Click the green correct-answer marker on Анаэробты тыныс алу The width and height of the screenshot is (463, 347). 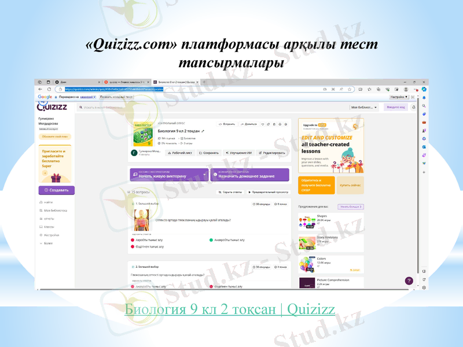(211, 240)
